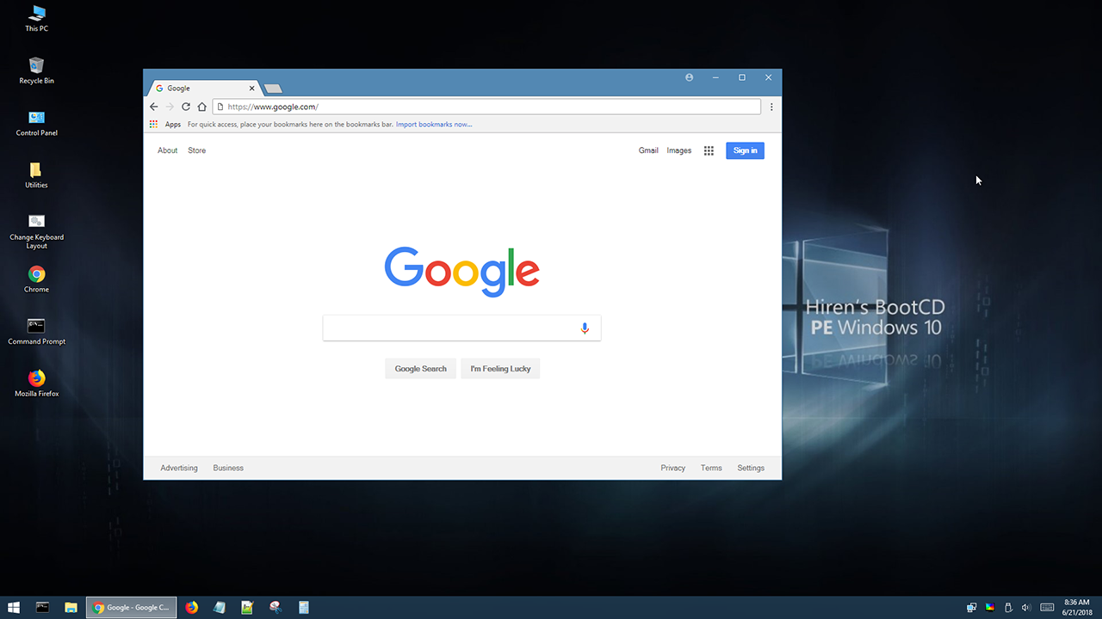Open the Windows Start menu
Screen dimensions: 1102x619
(x=15, y=607)
